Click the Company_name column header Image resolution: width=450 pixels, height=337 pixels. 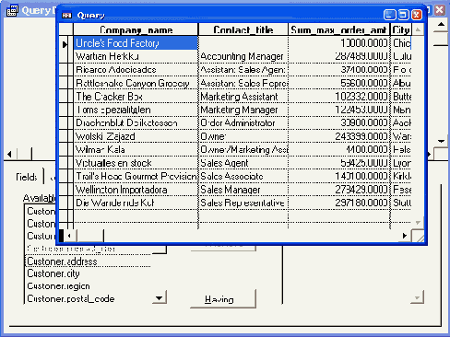[136, 29]
